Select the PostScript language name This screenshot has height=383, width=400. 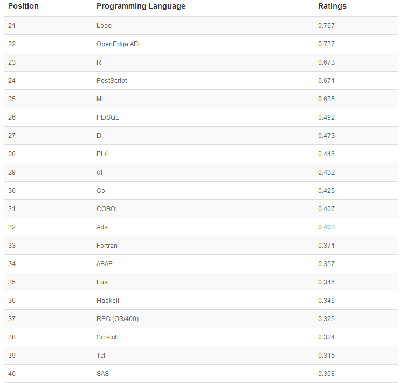click(x=112, y=81)
